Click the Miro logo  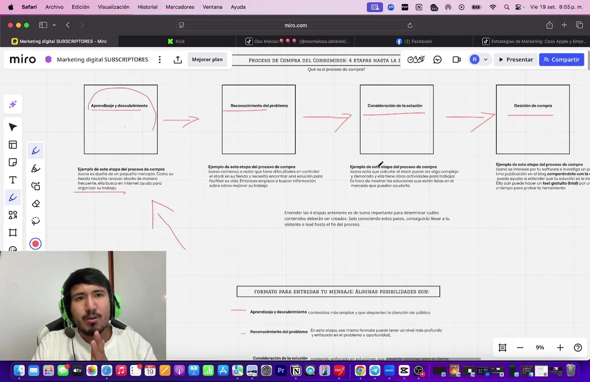[22, 59]
